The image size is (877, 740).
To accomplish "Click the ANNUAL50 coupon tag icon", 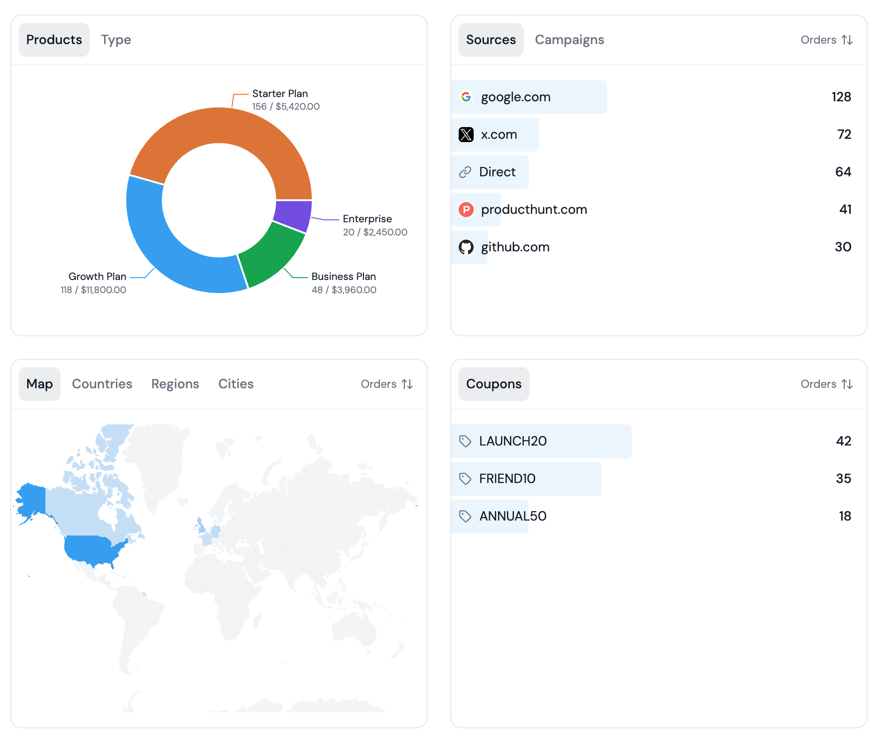I will 465,516.
